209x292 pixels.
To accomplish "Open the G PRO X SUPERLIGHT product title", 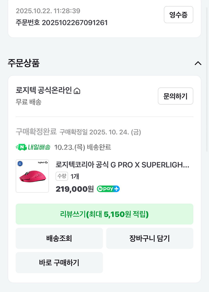I will pyautogui.click(x=122, y=165).
